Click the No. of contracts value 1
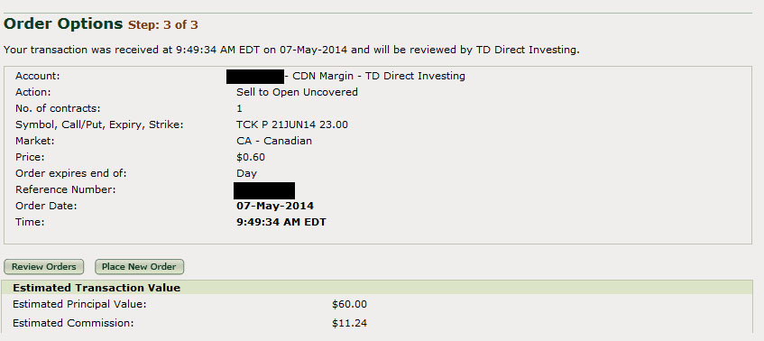Viewport: 764px width, 341px height. (x=239, y=108)
